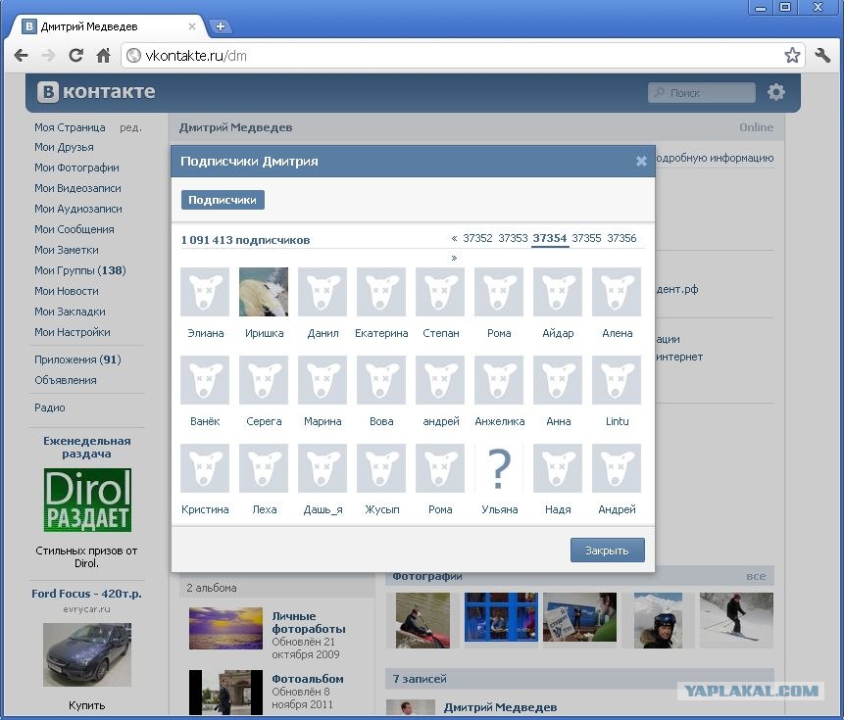
Task: Go to subscribers page 37353
Action: (x=513, y=238)
